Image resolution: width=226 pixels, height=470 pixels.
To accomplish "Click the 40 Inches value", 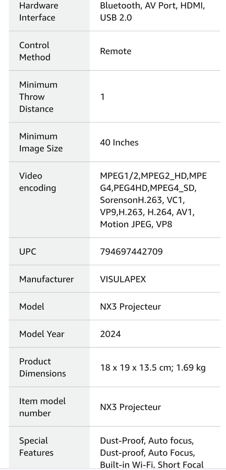I will point(119,142).
